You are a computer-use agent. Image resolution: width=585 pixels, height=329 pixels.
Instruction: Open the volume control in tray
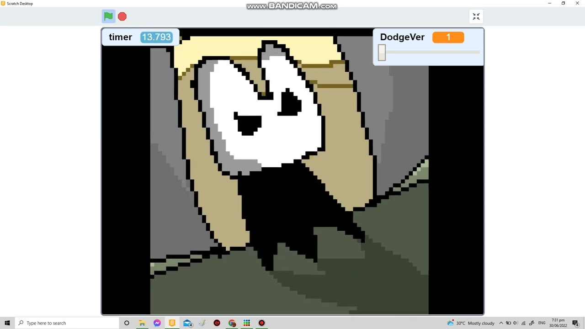click(x=516, y=323)
